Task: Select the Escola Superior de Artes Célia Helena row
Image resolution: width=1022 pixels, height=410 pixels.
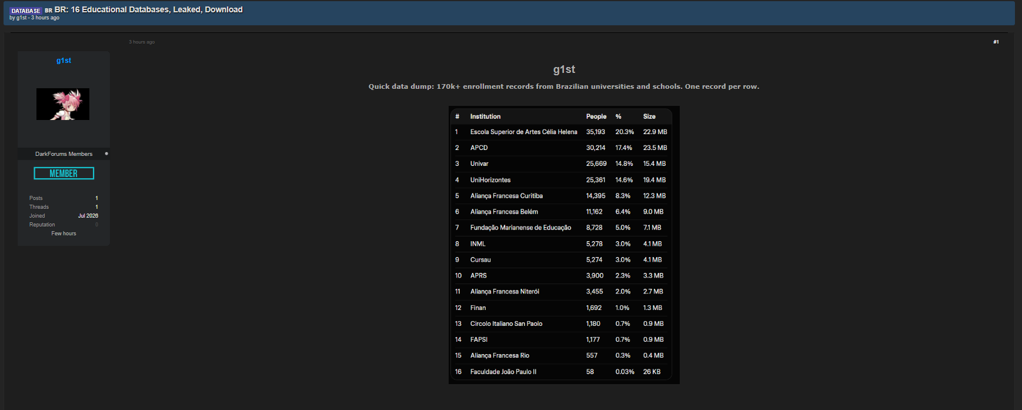Action: pos(562,132)
